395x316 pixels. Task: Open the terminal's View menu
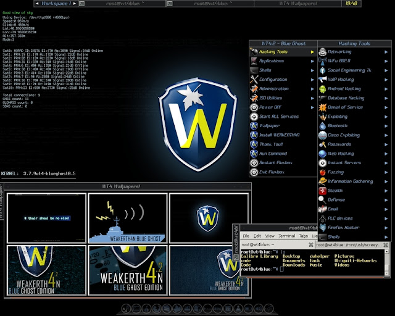pyautogui.click(x=270, y=236)
